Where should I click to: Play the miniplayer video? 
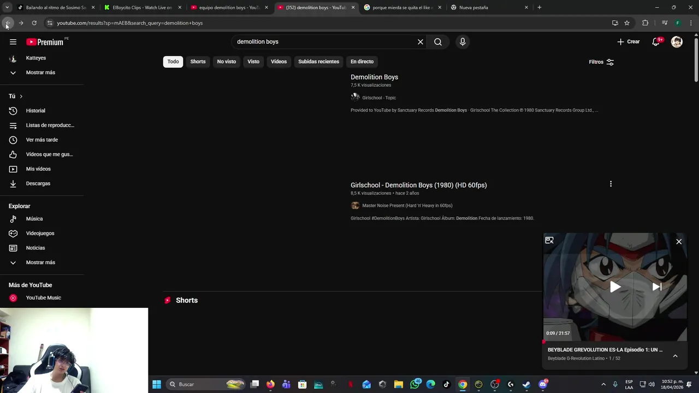coord(615,287)
